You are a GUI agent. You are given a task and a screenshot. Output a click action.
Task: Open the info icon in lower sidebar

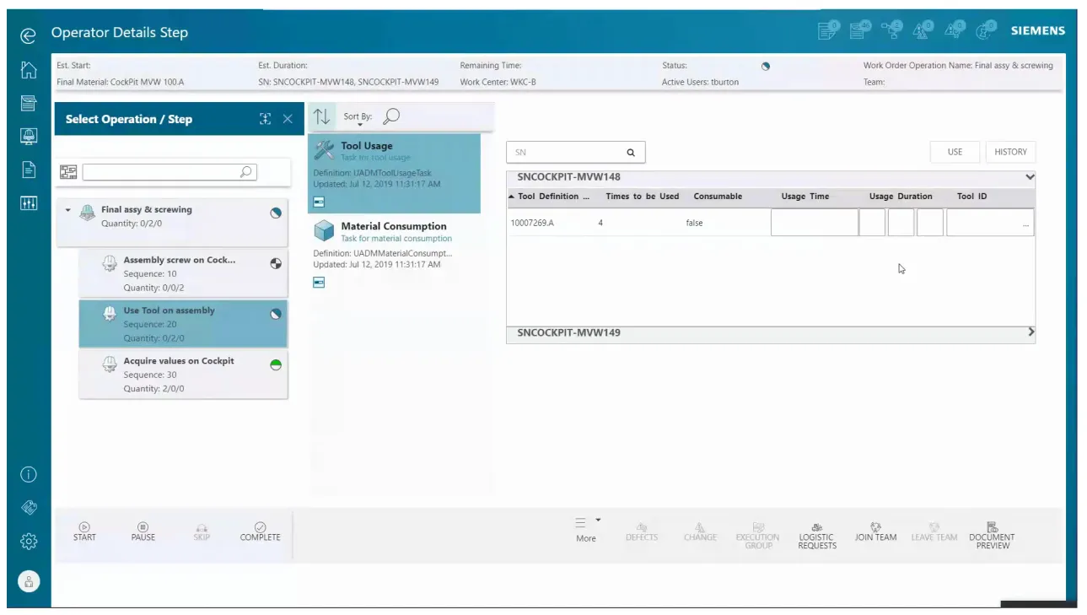[x=28, y=475]
